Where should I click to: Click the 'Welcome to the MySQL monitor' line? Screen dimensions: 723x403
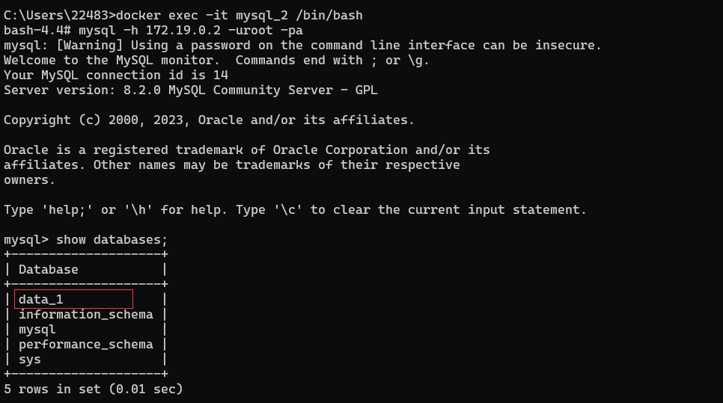217,61
